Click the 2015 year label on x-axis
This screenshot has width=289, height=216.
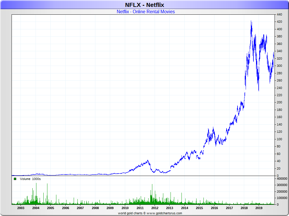coord(199,208)
